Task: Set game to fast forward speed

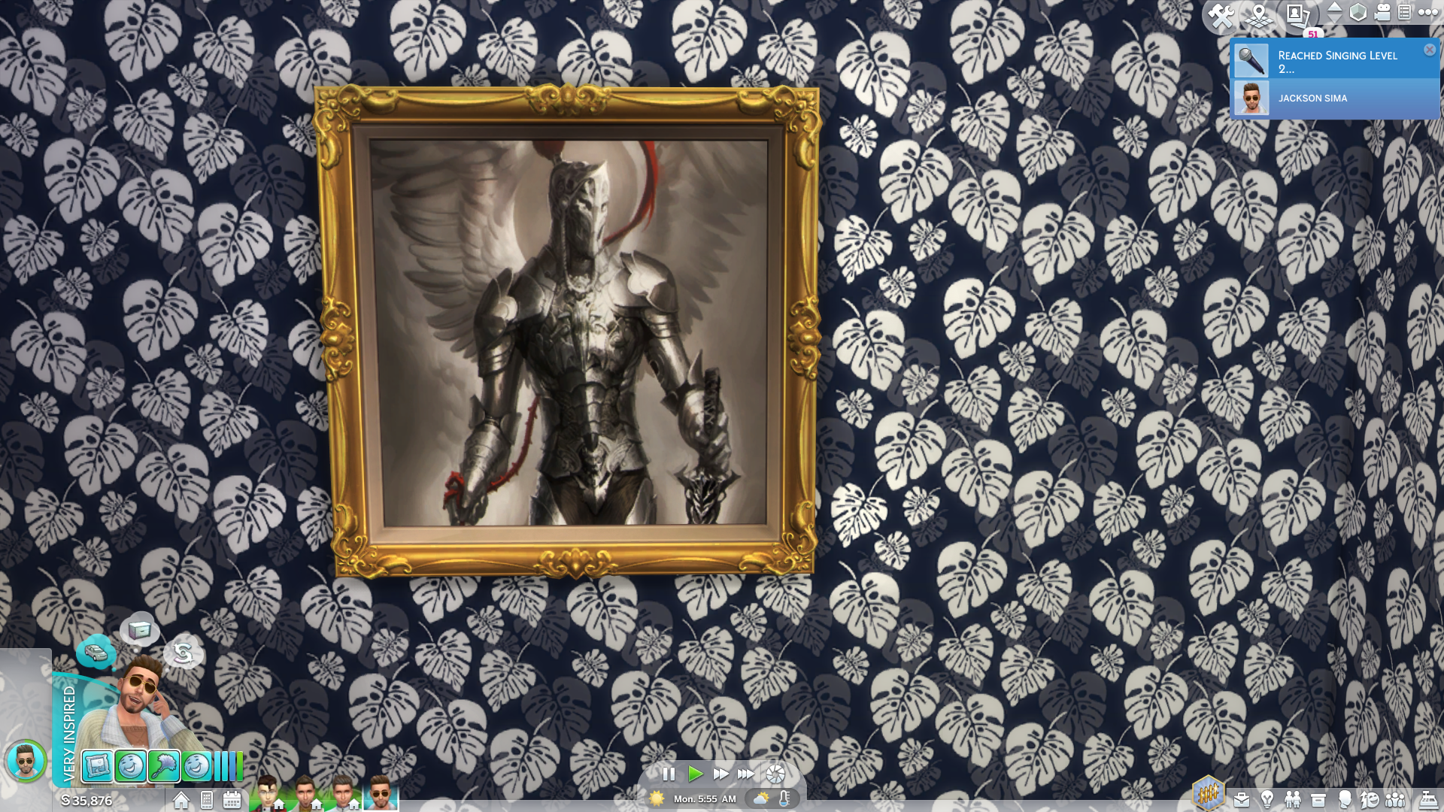Action: coord(720,774)
